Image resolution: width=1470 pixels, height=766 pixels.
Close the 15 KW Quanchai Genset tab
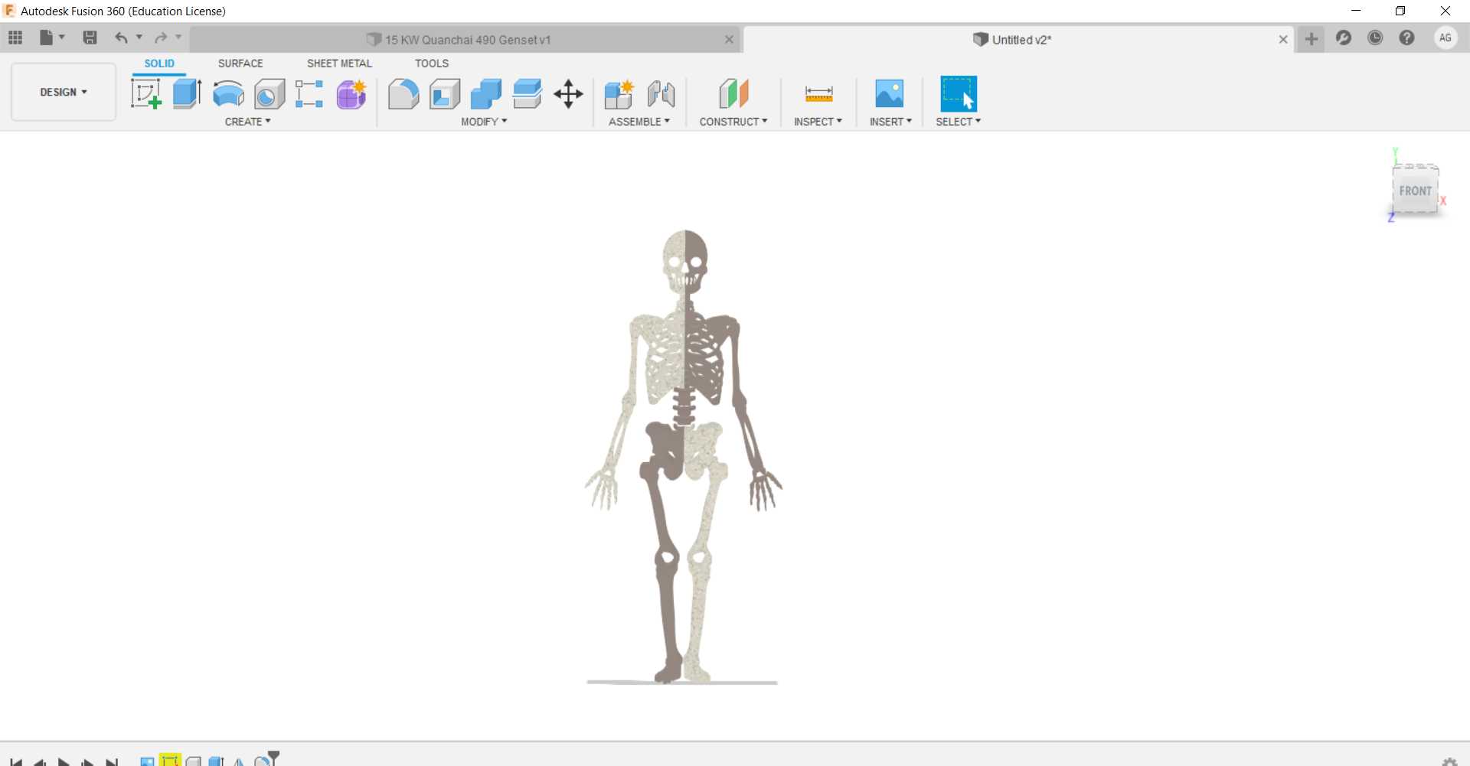(x=729, y=40)
